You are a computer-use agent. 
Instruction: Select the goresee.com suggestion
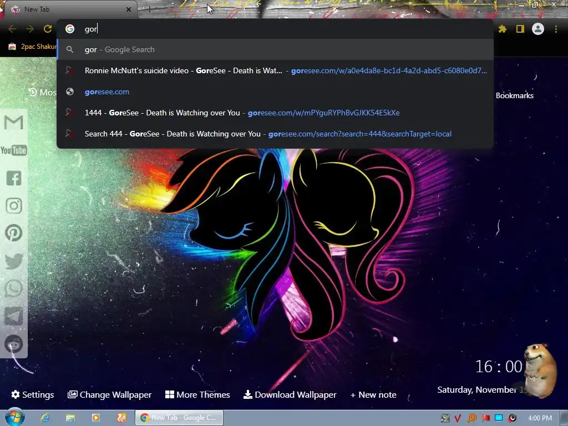point(275,92)
